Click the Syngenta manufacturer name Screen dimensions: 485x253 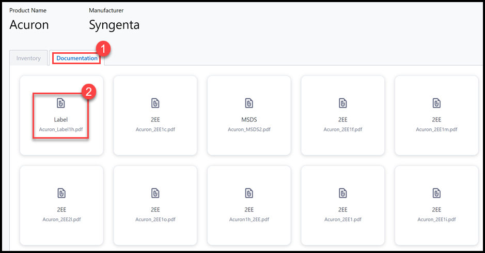[x=114, y=24]
